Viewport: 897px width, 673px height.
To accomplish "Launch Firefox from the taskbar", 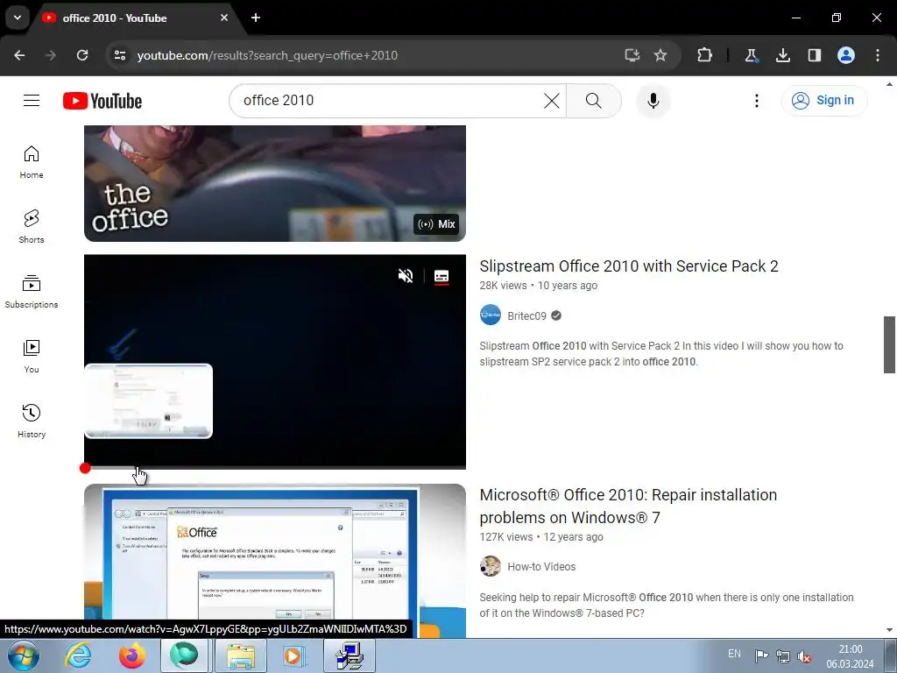I will coord(131,655).
